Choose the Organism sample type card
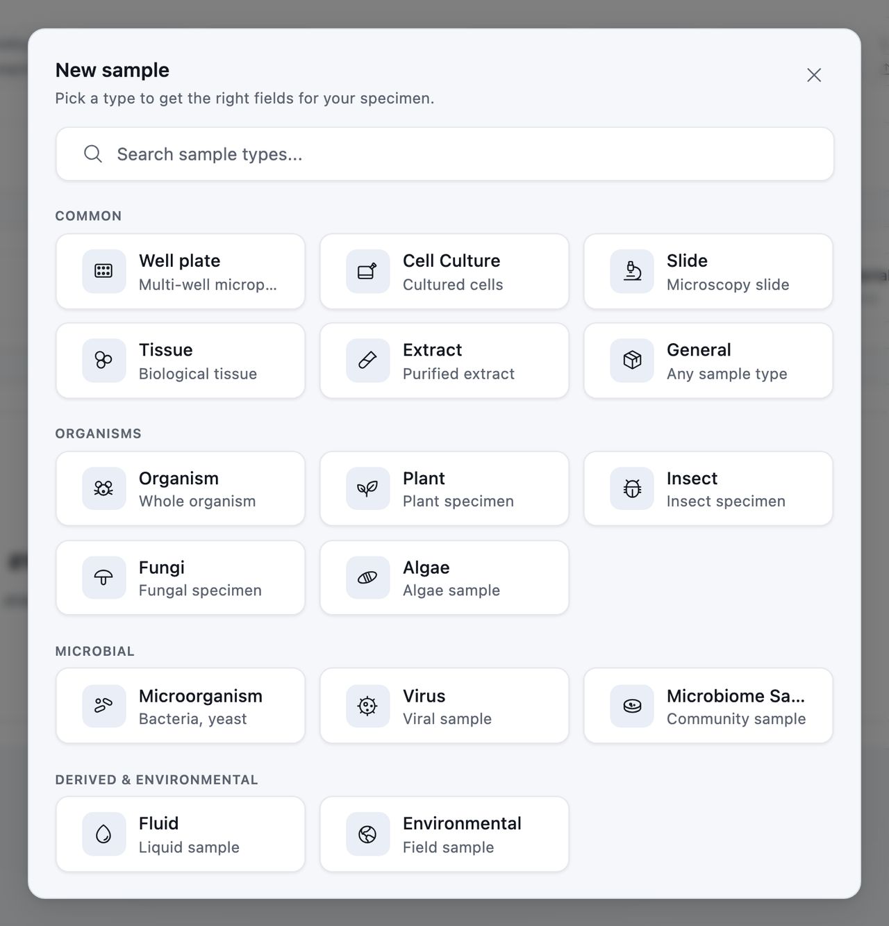 [x=181, y=489]
